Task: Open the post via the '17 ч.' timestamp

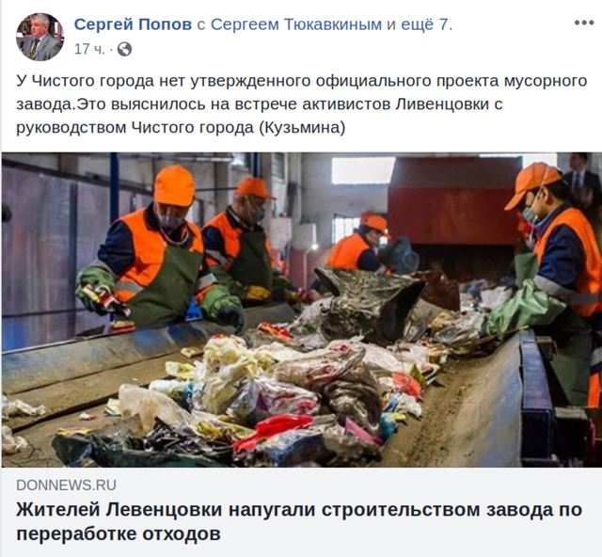Action: [89, 49]
